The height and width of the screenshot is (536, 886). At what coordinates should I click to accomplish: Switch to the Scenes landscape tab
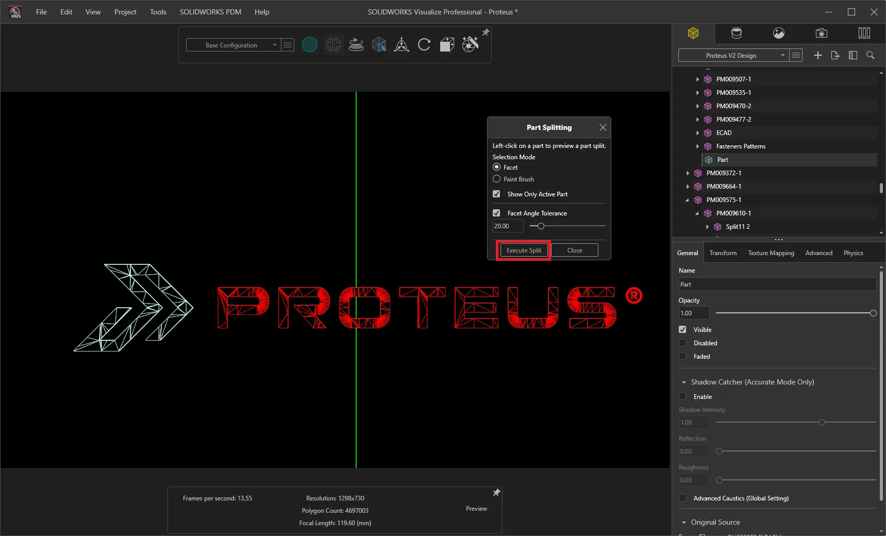click(779, 33)
